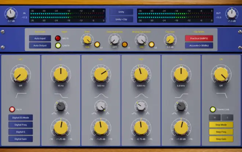Click the Auto Output button
This screenshot has width=242, height=152.
coord(40,46)
